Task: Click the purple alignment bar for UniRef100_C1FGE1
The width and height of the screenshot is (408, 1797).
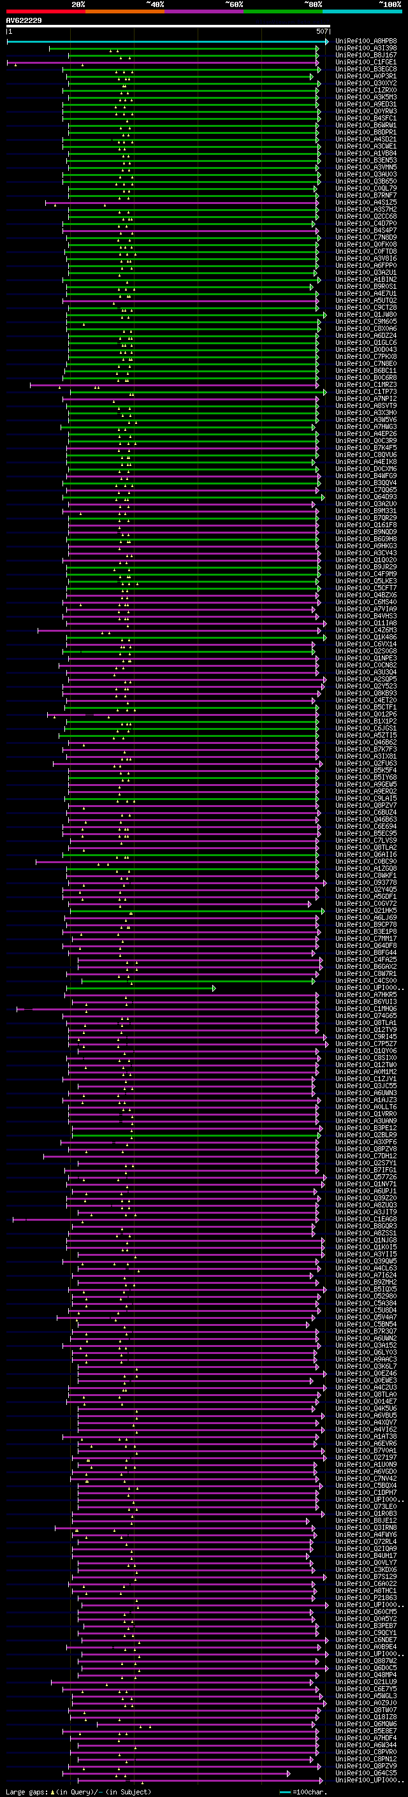Action: 163,62
